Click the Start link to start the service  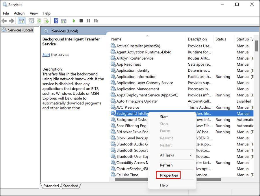coord(46,55)
